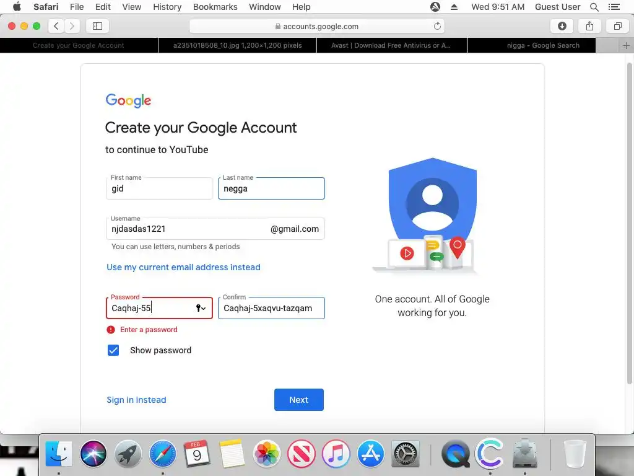
Task: Click Use my current email address instead
Action: click(183, 267)
